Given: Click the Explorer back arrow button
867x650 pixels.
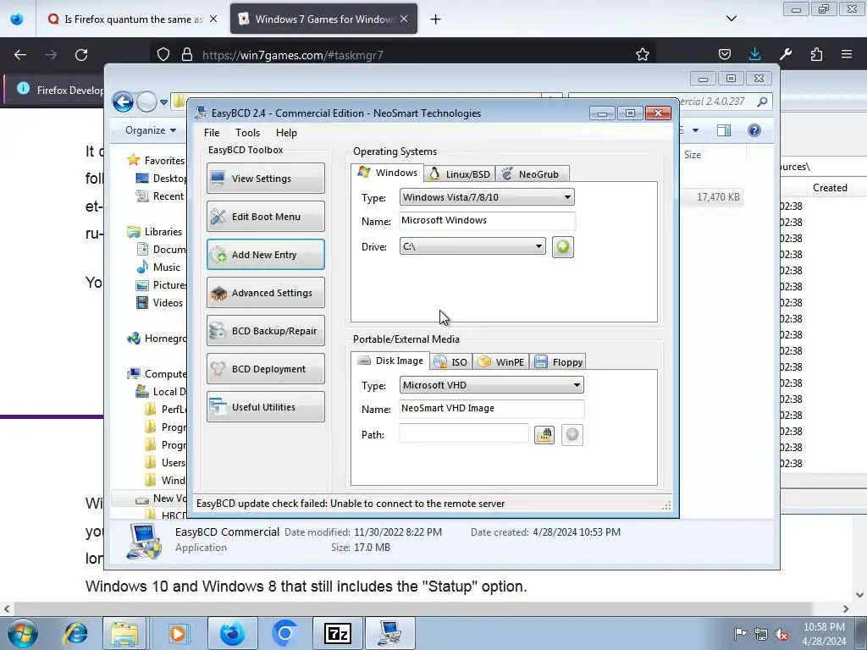Looking at the screenshot, I should coord(123,102).
